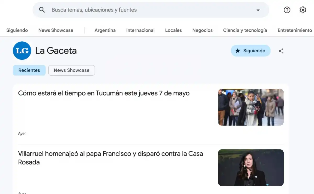Go to the Entretenimiento section

(x=295, y=30)
